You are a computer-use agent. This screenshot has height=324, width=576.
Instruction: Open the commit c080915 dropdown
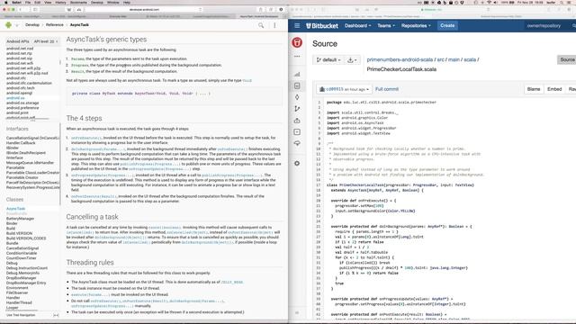[344, 89]
